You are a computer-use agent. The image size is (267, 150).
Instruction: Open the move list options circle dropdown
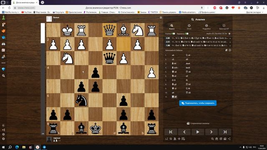[230, 50]
